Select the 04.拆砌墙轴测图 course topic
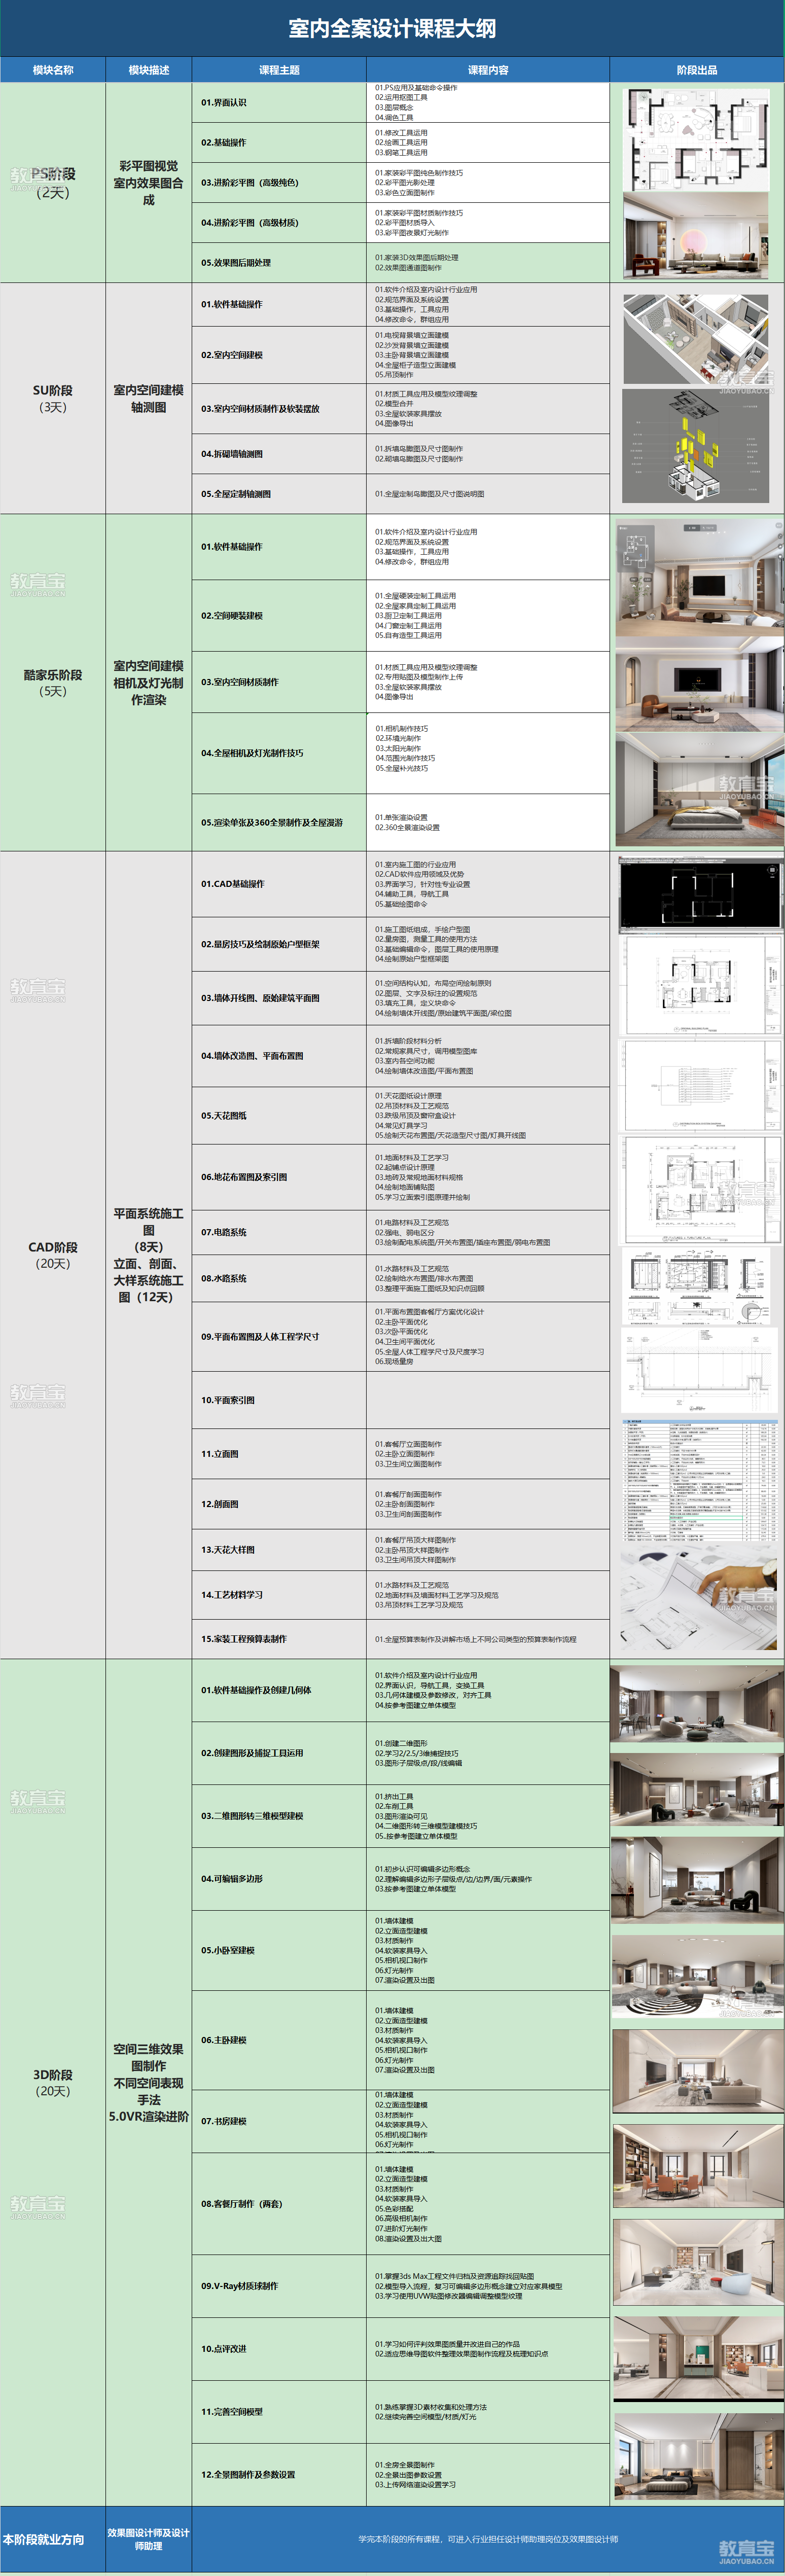 click(232, 454)
